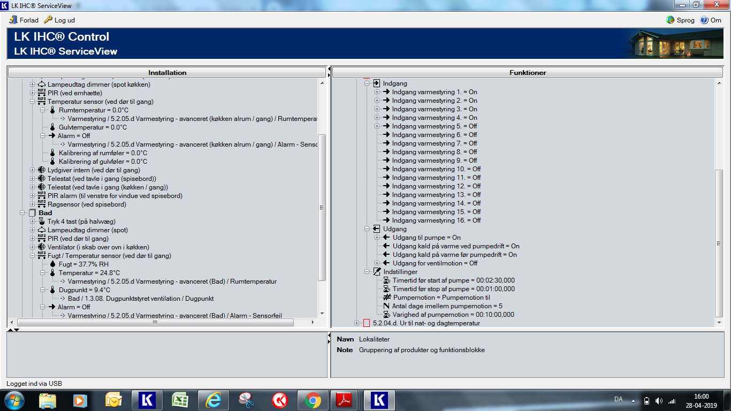Open Excel from the taskbar
The height and width of the screenshot is (411, 731).
[180, 400]
